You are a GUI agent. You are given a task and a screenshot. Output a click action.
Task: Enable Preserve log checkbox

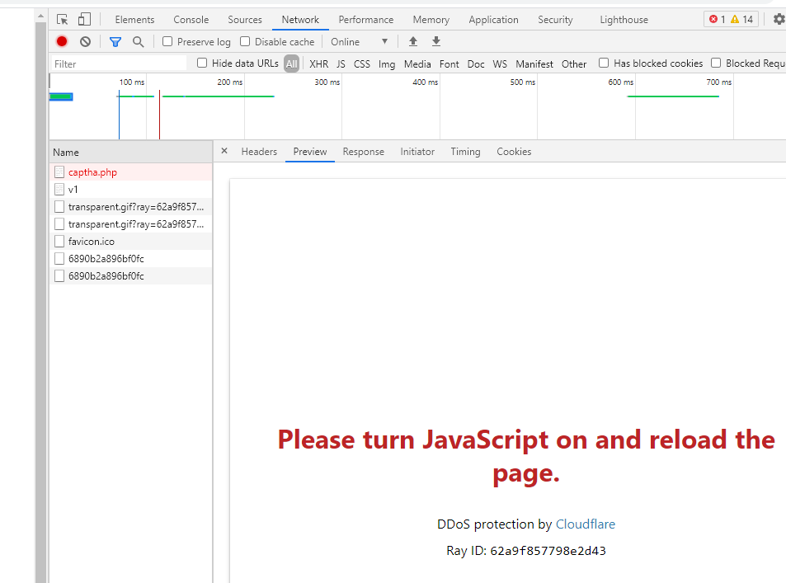(x=167, y=41)
